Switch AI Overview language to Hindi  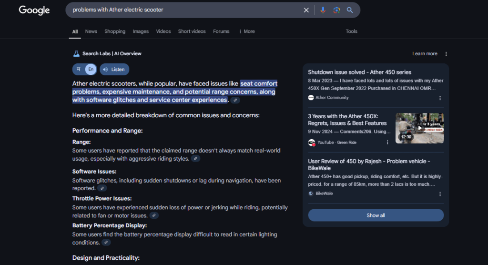pyautogui.click(x=79, y=70)
